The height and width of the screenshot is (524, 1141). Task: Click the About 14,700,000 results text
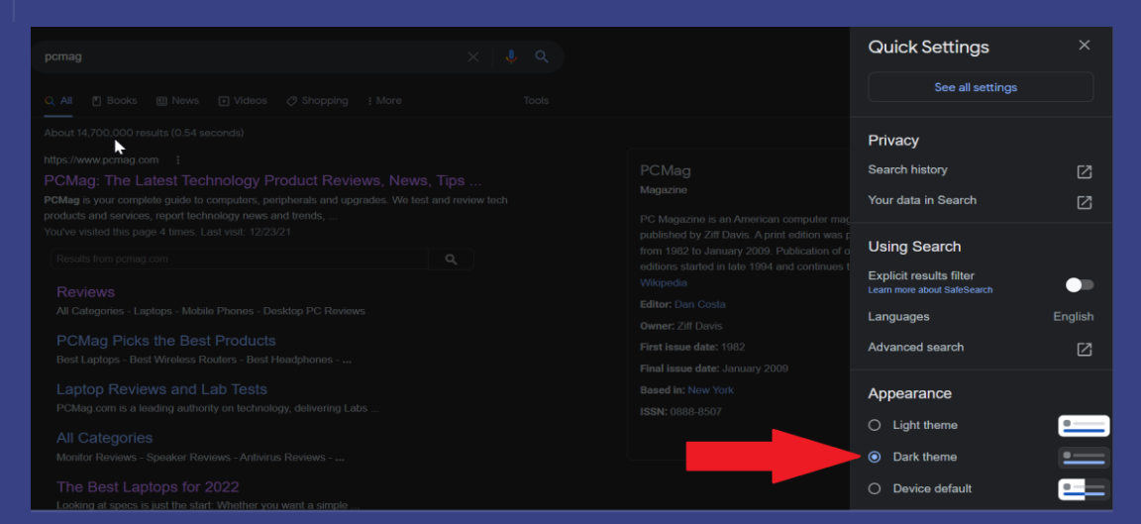point(144,133)
